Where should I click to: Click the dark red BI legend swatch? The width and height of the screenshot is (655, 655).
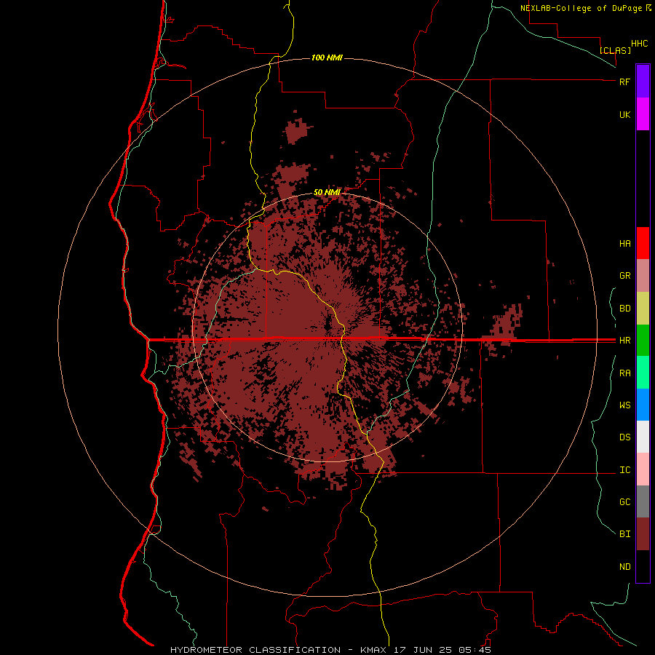643,534
